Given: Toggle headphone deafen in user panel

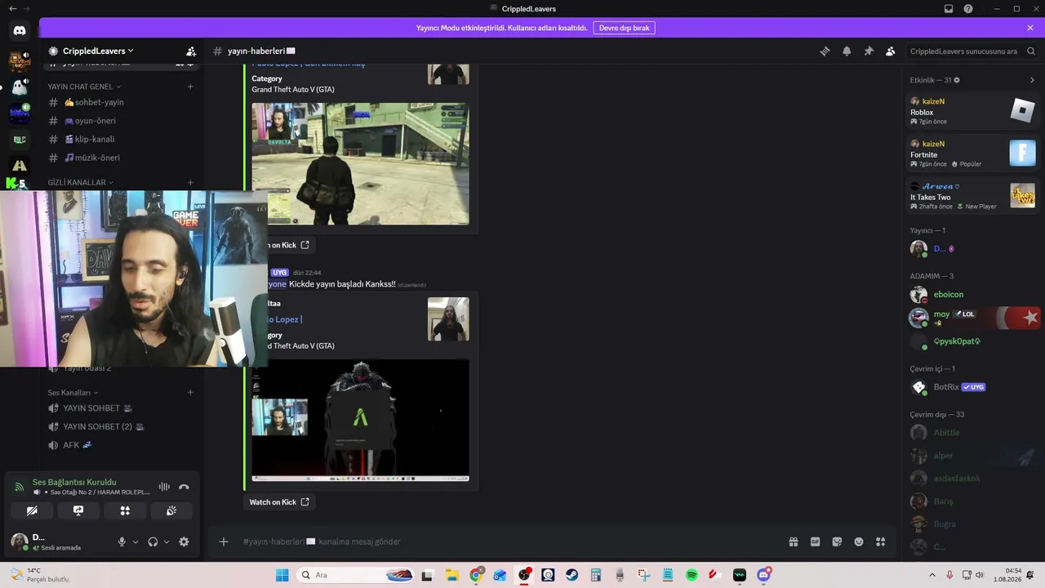Looking at the screenshot, I should 153,541.
